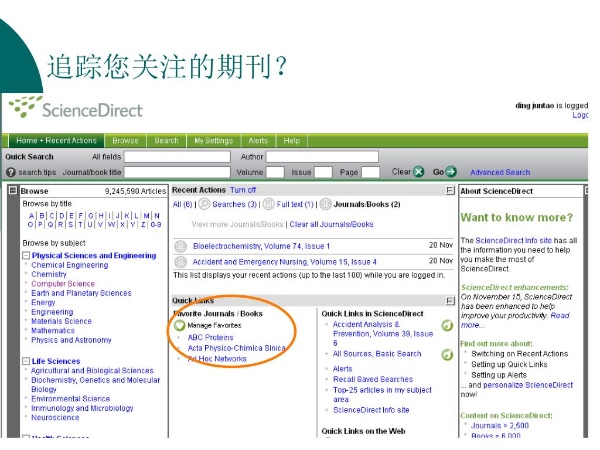
Task: Open Recall Saved Searches quick link
Action: tap(373, 379)
